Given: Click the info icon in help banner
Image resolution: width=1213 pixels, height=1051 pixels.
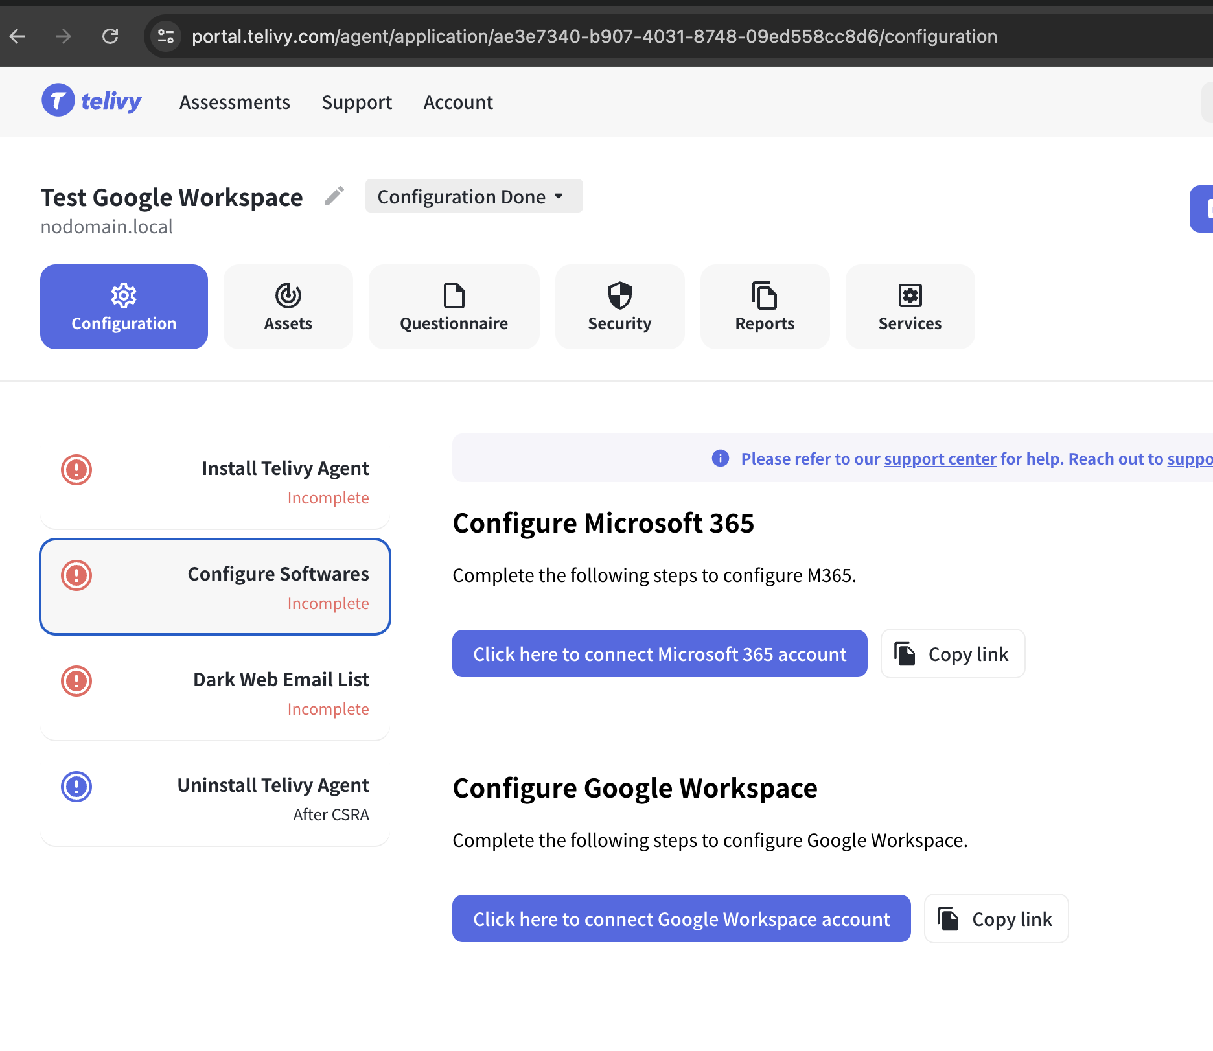Looking at the screenshot, I should point(721,458).
